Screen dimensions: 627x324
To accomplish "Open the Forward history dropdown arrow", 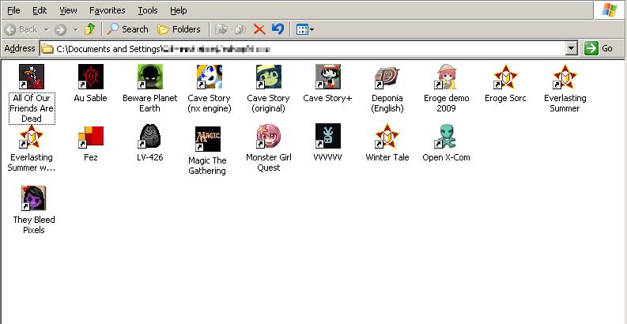I will [76, 29].
